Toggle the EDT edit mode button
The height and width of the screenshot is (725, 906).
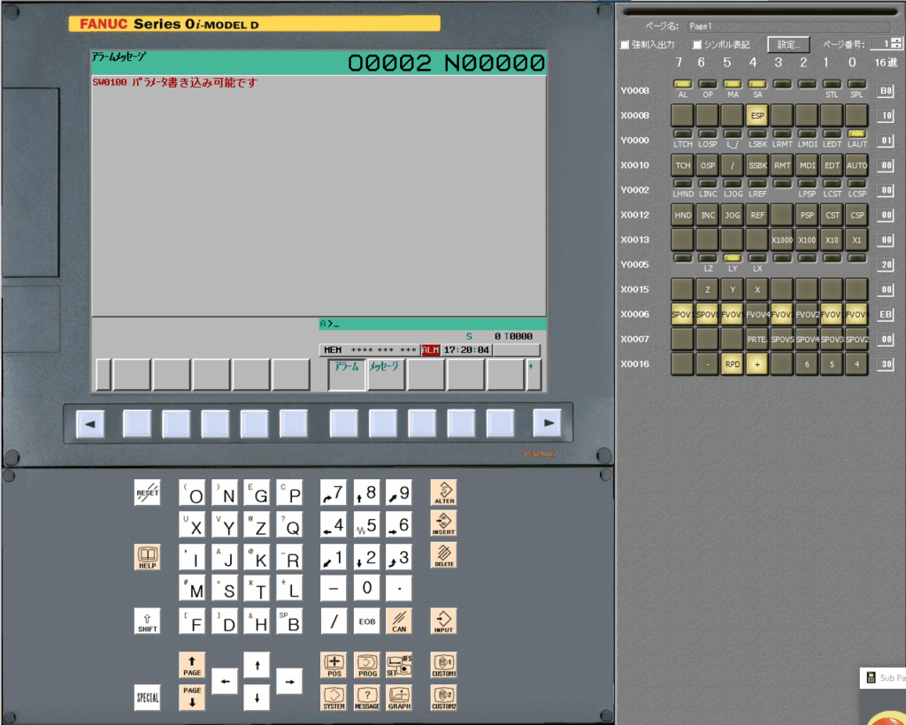tap(832, 165)
